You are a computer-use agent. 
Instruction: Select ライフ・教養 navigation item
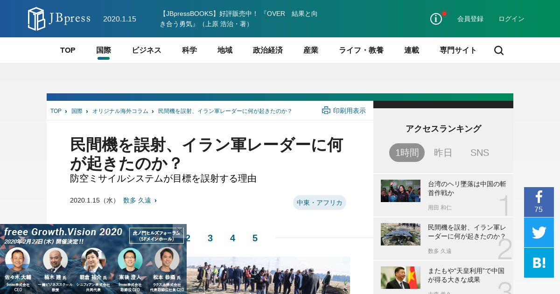pyautogui.click(x=361, y=50)
